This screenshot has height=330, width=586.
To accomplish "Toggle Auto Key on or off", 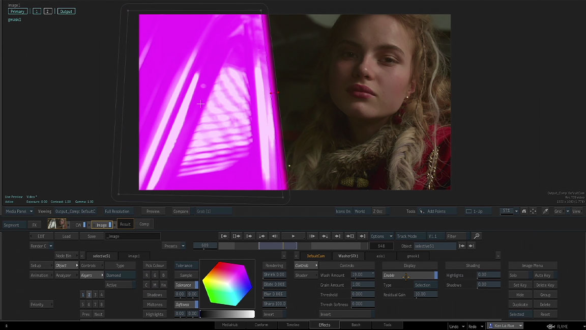I will pyautogui.click(x=545, y=276).
